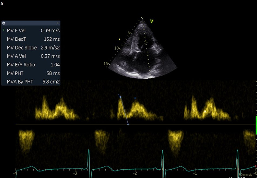Click the 2.9 m/s2 slope value
The height and width of the screenshot is (178, 257).
point(50,48)
